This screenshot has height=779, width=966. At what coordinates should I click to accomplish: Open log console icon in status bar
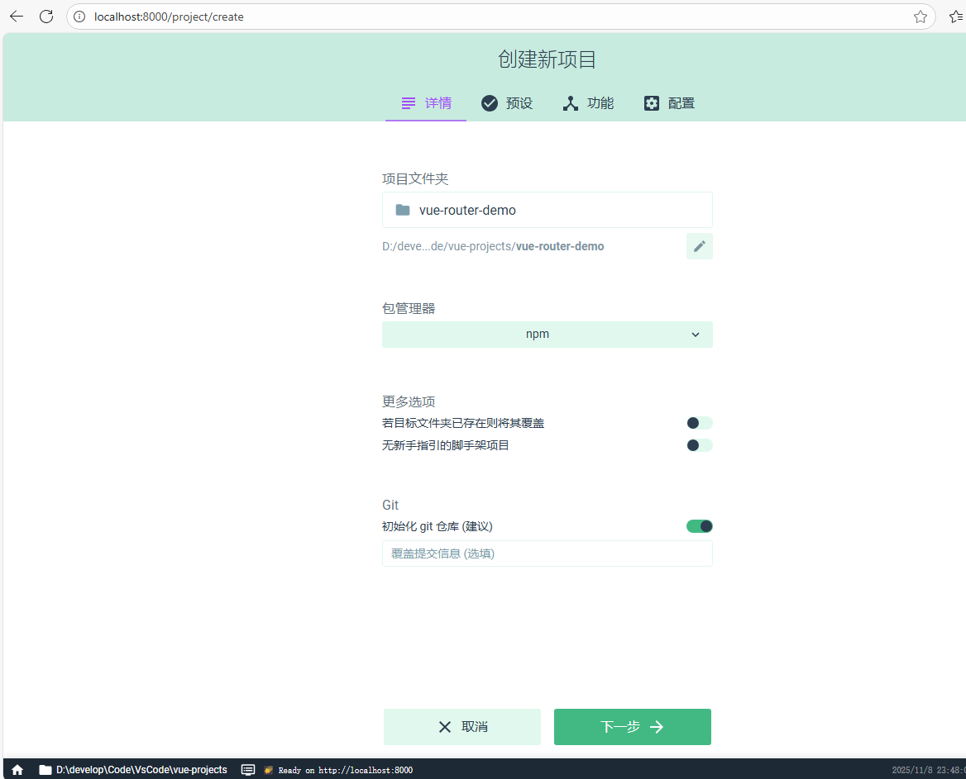[247, 770]
